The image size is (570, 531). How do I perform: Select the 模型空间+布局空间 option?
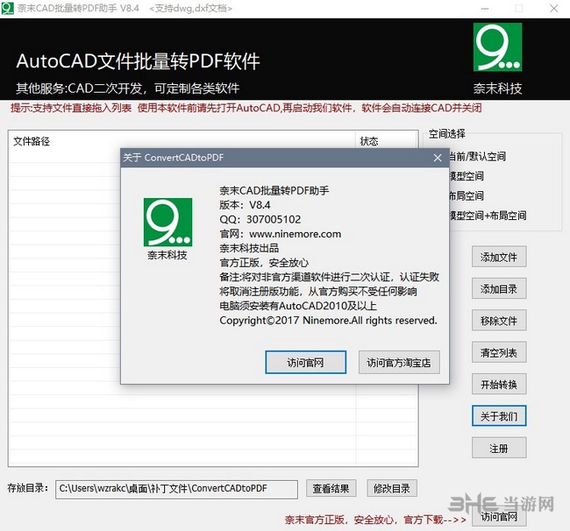[x=488, y=216]
